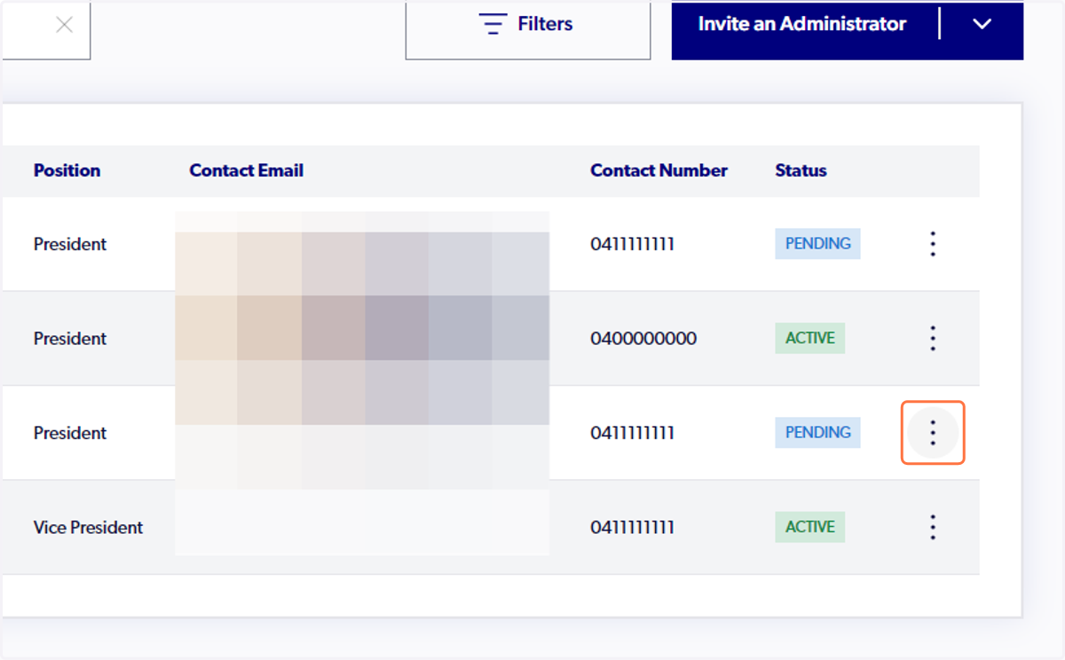Open actions menu for the Vice President row
This screenshot has width=1065, height=660.
click(933, 527)
